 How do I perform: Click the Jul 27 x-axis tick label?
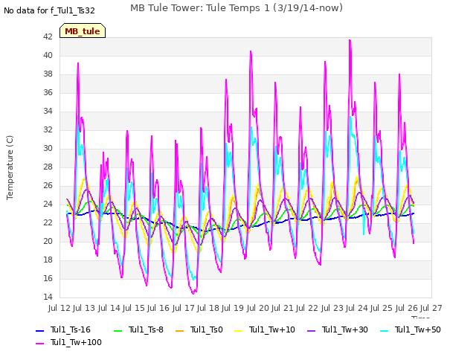click(431, 308)
